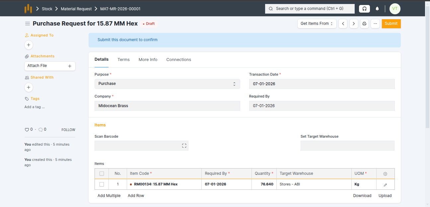Tick the checkbox for row 1 item
Screen dimensions: 430x207
(x=102, y=184)
